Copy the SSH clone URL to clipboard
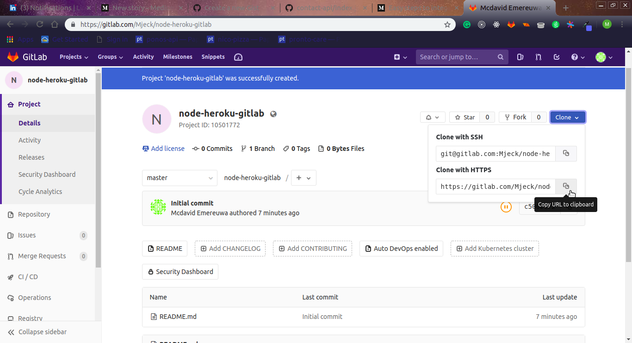 [565, 153]
